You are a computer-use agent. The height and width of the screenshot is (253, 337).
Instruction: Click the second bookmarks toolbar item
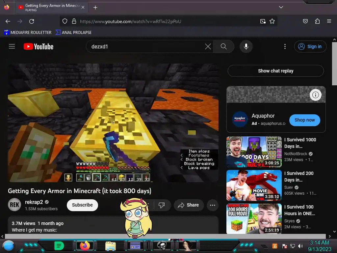pyautogui.click(x=73, y=33)
